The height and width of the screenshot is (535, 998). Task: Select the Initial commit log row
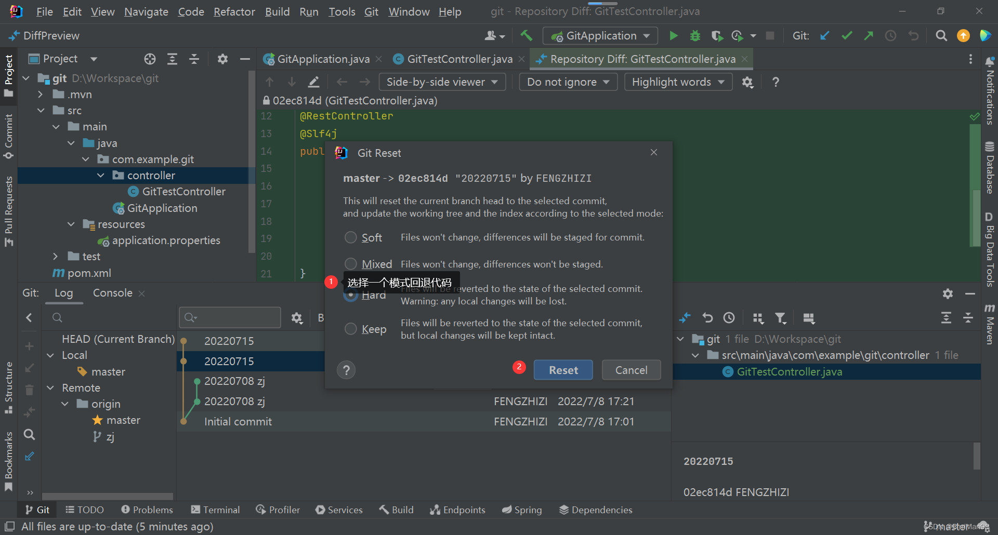pos(424,422)
